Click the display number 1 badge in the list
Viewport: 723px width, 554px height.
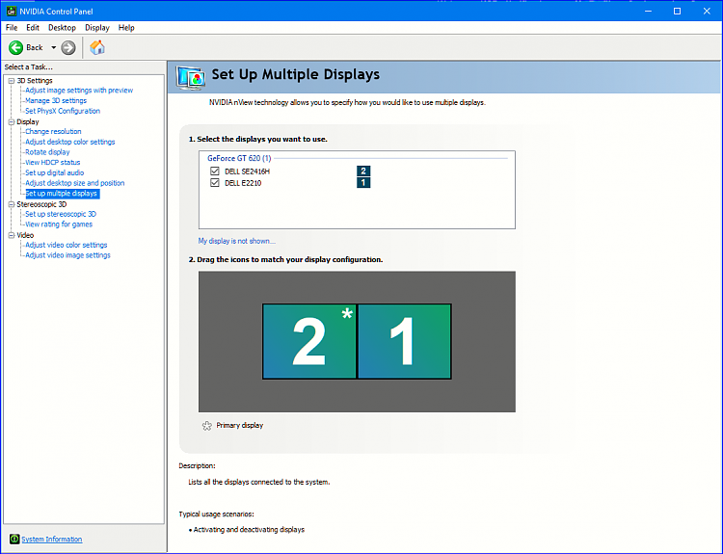coord(363,182)
